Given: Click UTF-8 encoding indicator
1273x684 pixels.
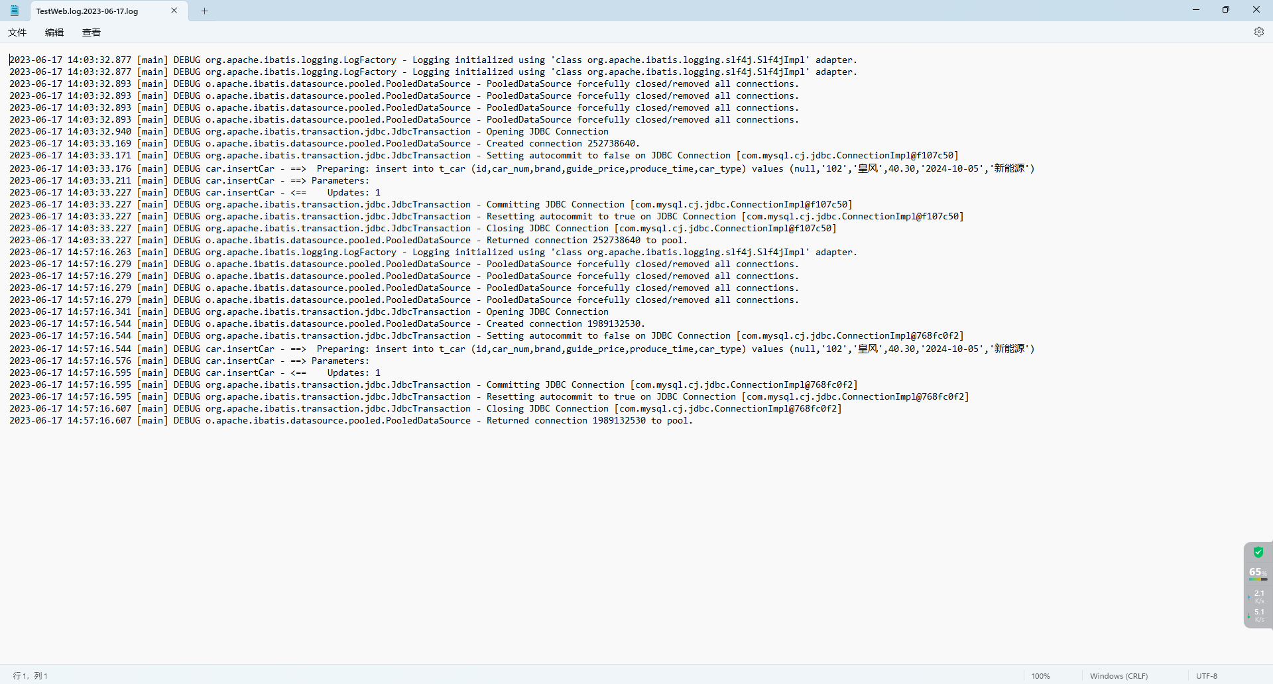Looking at the screenshot, I should 1207,676.
